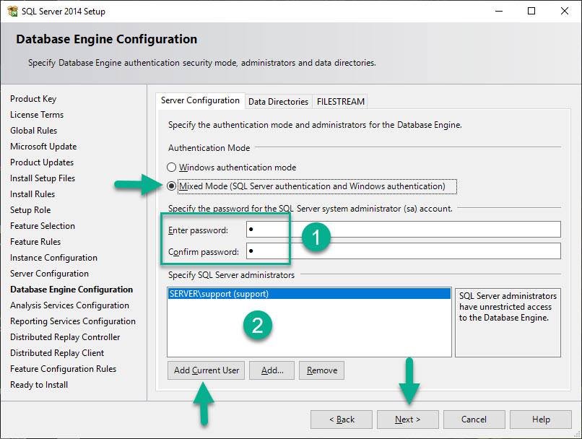
Task: Click Instance Configuration step in sidebar
Action: point(54,258)
